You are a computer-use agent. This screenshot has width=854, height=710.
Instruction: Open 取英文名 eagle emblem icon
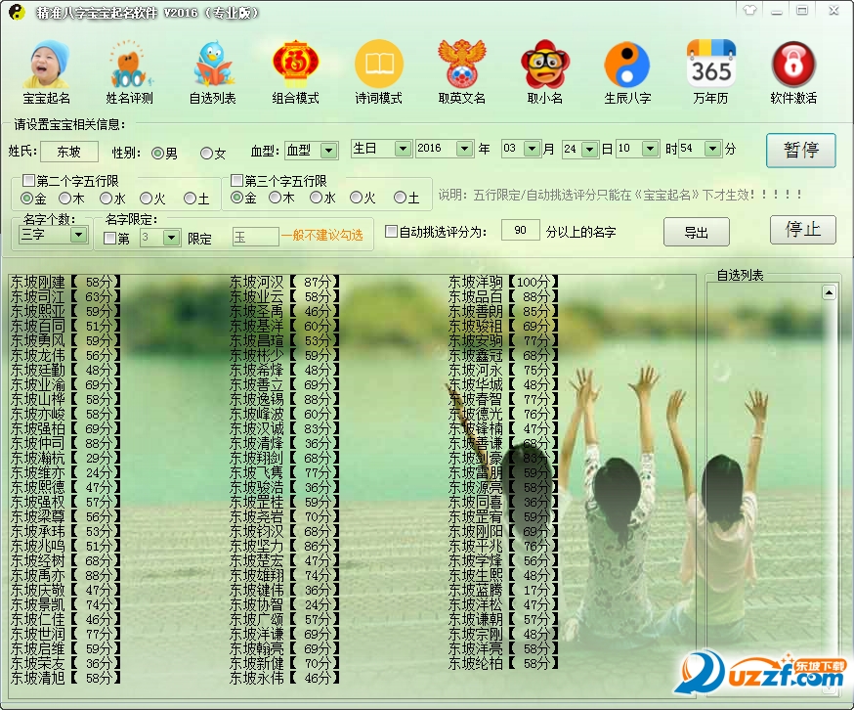[x=462, y=71]
